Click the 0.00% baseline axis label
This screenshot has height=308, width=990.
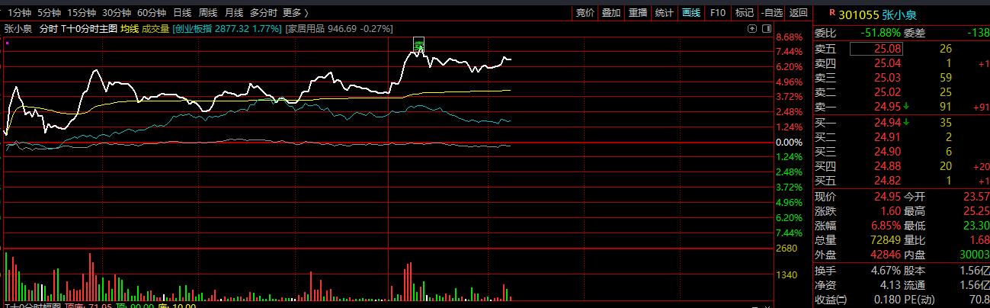(x=789, y=142)
